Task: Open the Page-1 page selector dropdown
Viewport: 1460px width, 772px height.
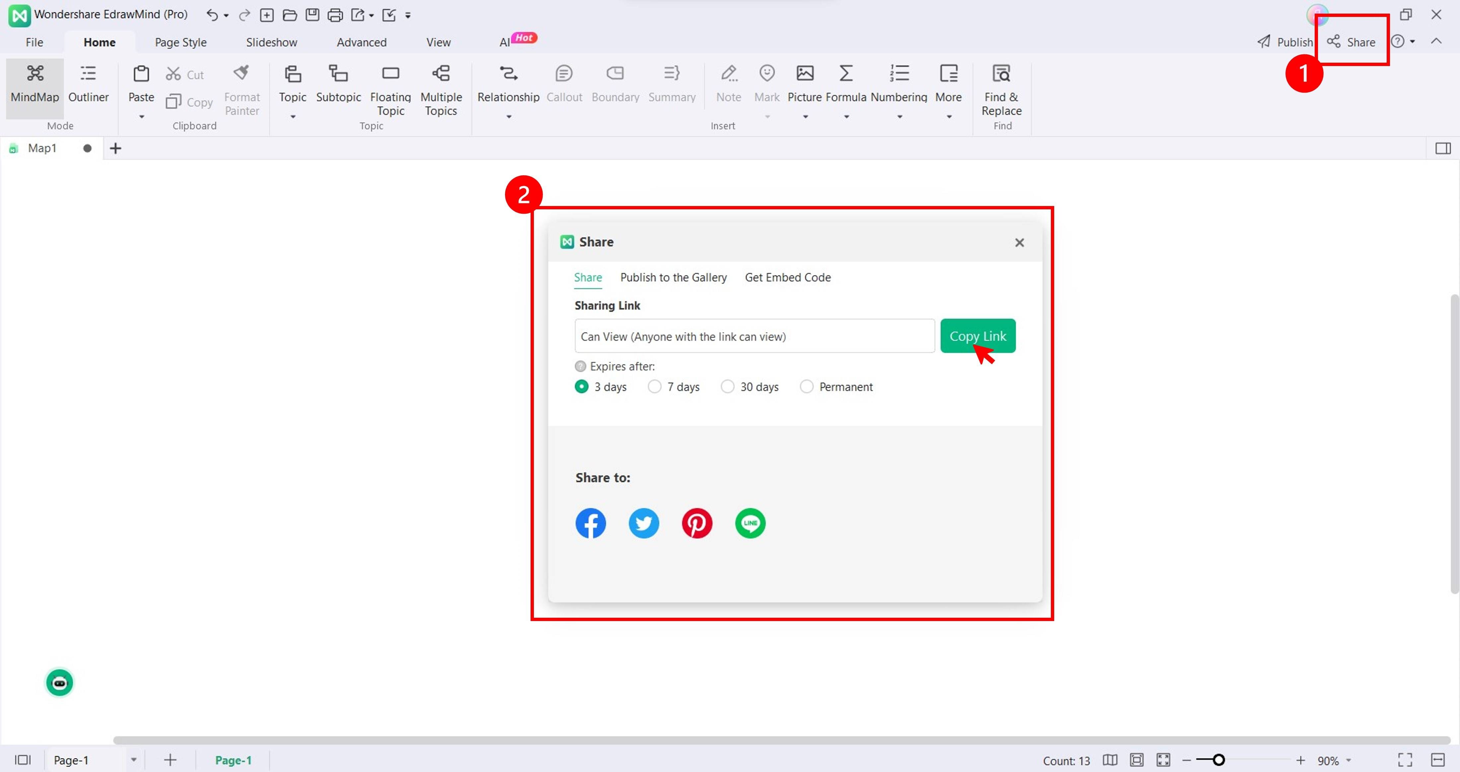Action: click(x=134, y=759)
